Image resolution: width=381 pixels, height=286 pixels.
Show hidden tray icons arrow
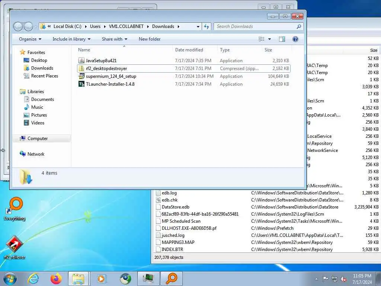pos(316,279)
